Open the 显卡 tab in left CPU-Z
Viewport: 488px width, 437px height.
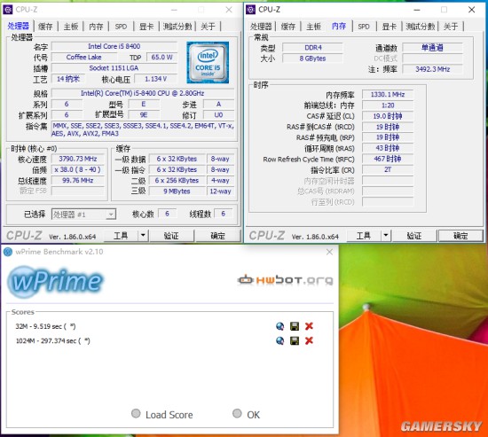[x=146, y=27]
